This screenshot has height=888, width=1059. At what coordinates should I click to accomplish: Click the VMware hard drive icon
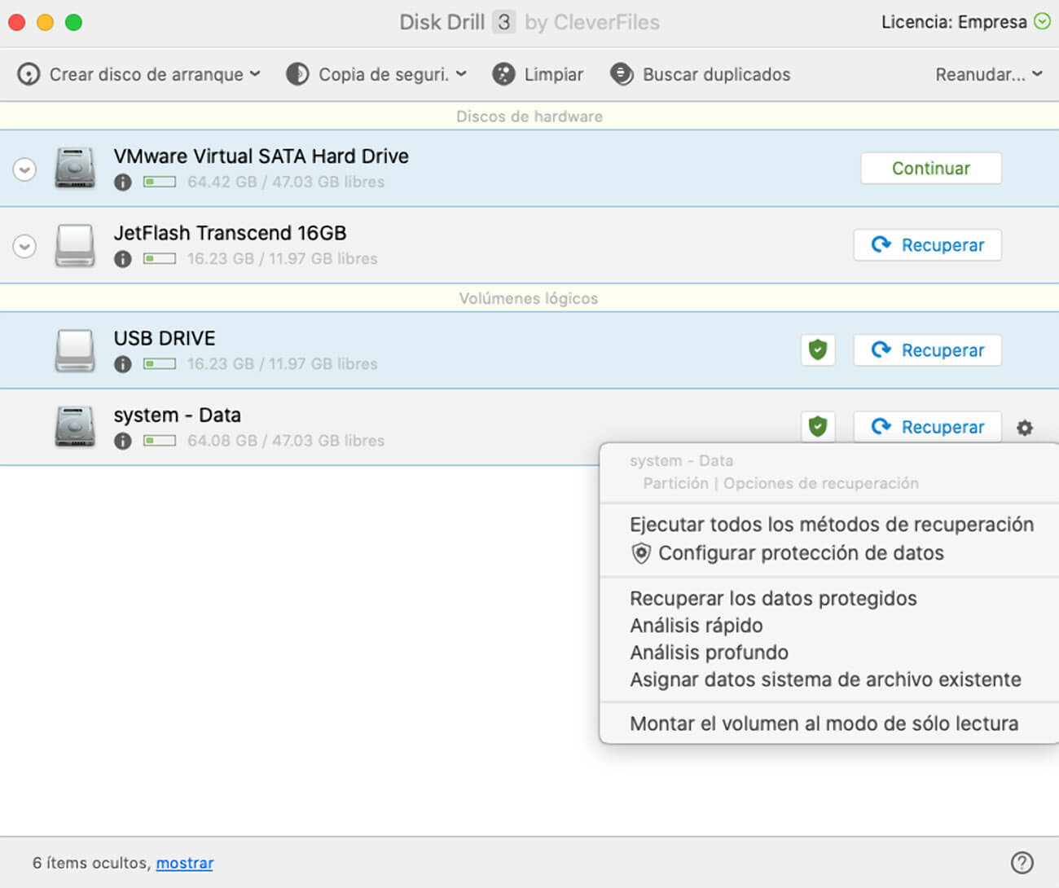point(75,168)
